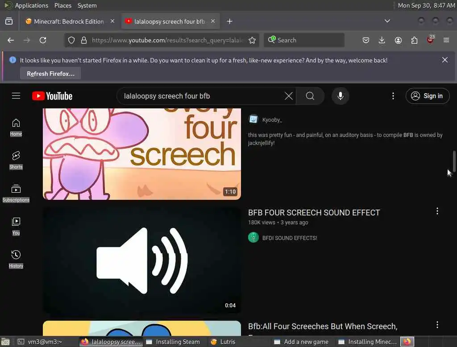Focus the Firefox URL address bar
Image resolution: width=457 pixels, height=347 pixels.
point(168,40)
